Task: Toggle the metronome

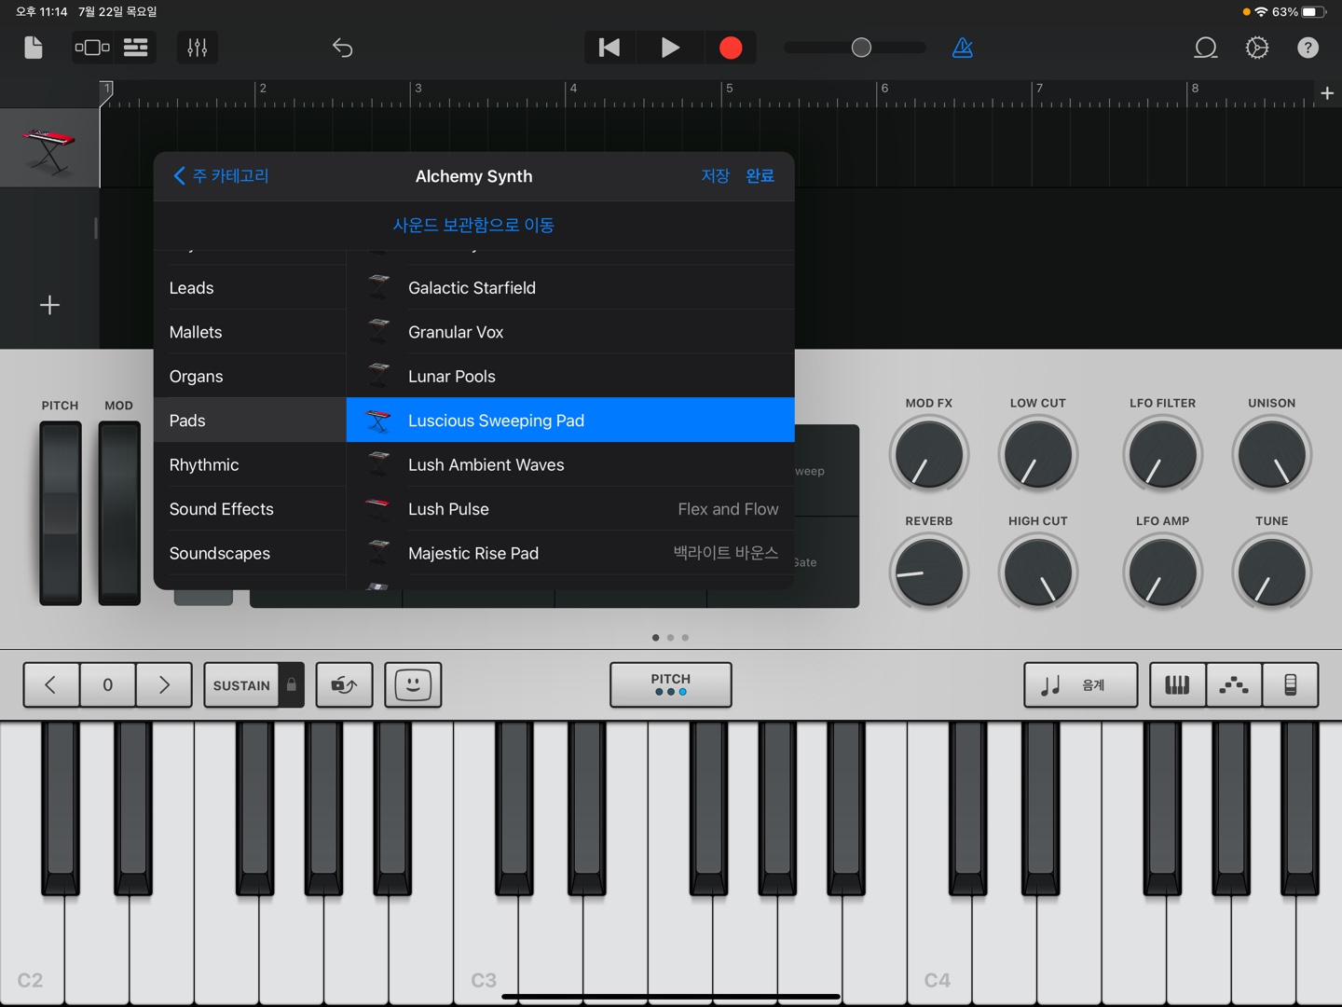Action: tap(963, 48)
